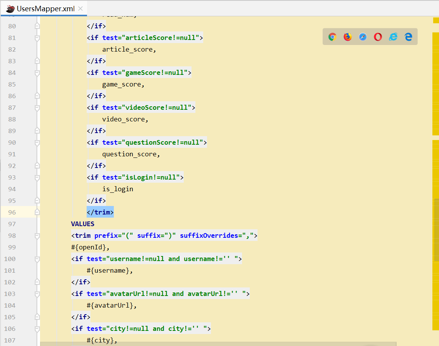Image resolution: width=439 pixels, height=346 pixels.
Task: Collapse fold end marker at line 83
Action: click(x=37, y=61)
